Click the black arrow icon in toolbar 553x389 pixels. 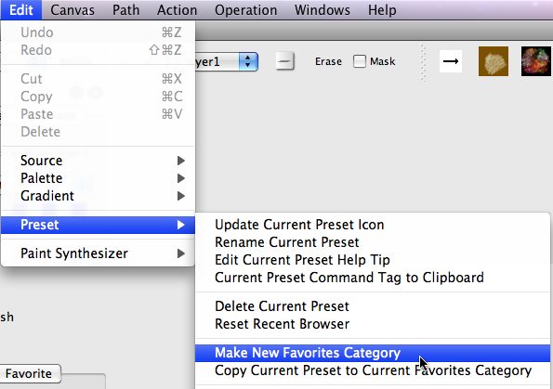coord(451,61)
